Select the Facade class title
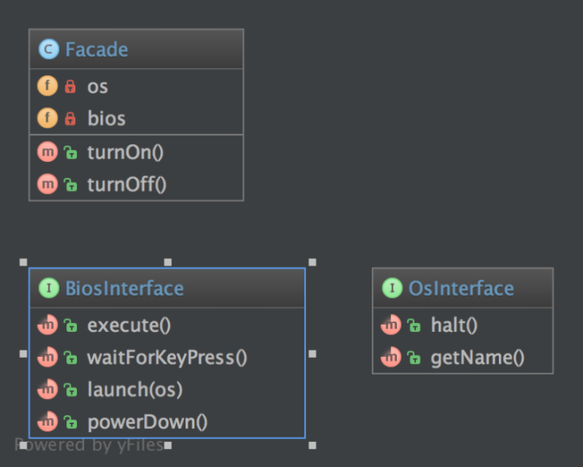 point(96,49)
